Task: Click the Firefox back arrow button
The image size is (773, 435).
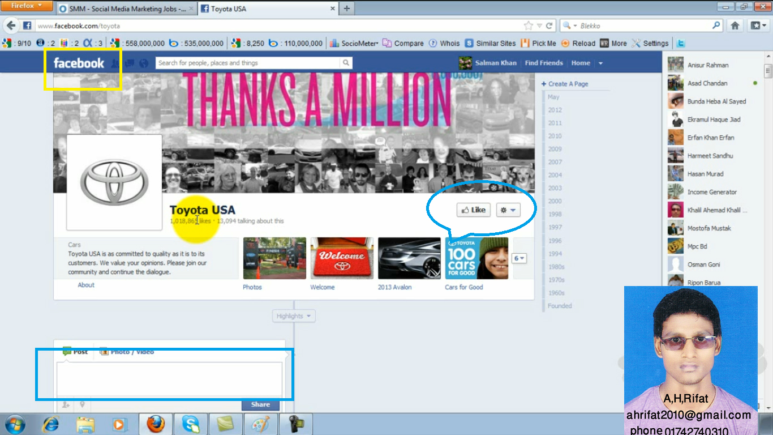Action: 11,25
